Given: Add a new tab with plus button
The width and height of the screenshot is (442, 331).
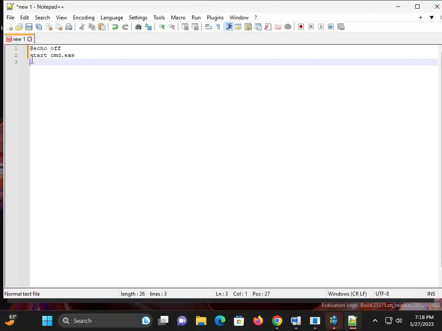Looking at the screenshot, I should pyautogui.click(x=420, y=17).
